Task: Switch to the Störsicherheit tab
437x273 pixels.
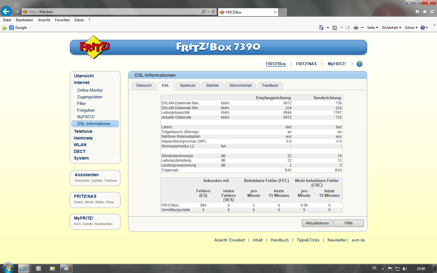Action: point(240,86)
